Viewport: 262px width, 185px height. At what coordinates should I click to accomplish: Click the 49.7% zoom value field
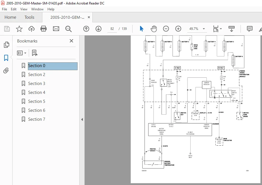[194, 29]
